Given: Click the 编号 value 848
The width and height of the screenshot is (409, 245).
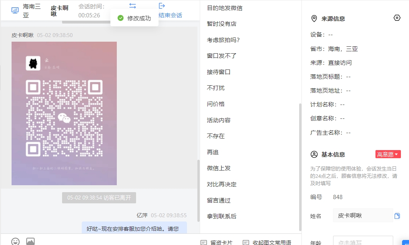Looking at the screenshot, I should 338,197.
